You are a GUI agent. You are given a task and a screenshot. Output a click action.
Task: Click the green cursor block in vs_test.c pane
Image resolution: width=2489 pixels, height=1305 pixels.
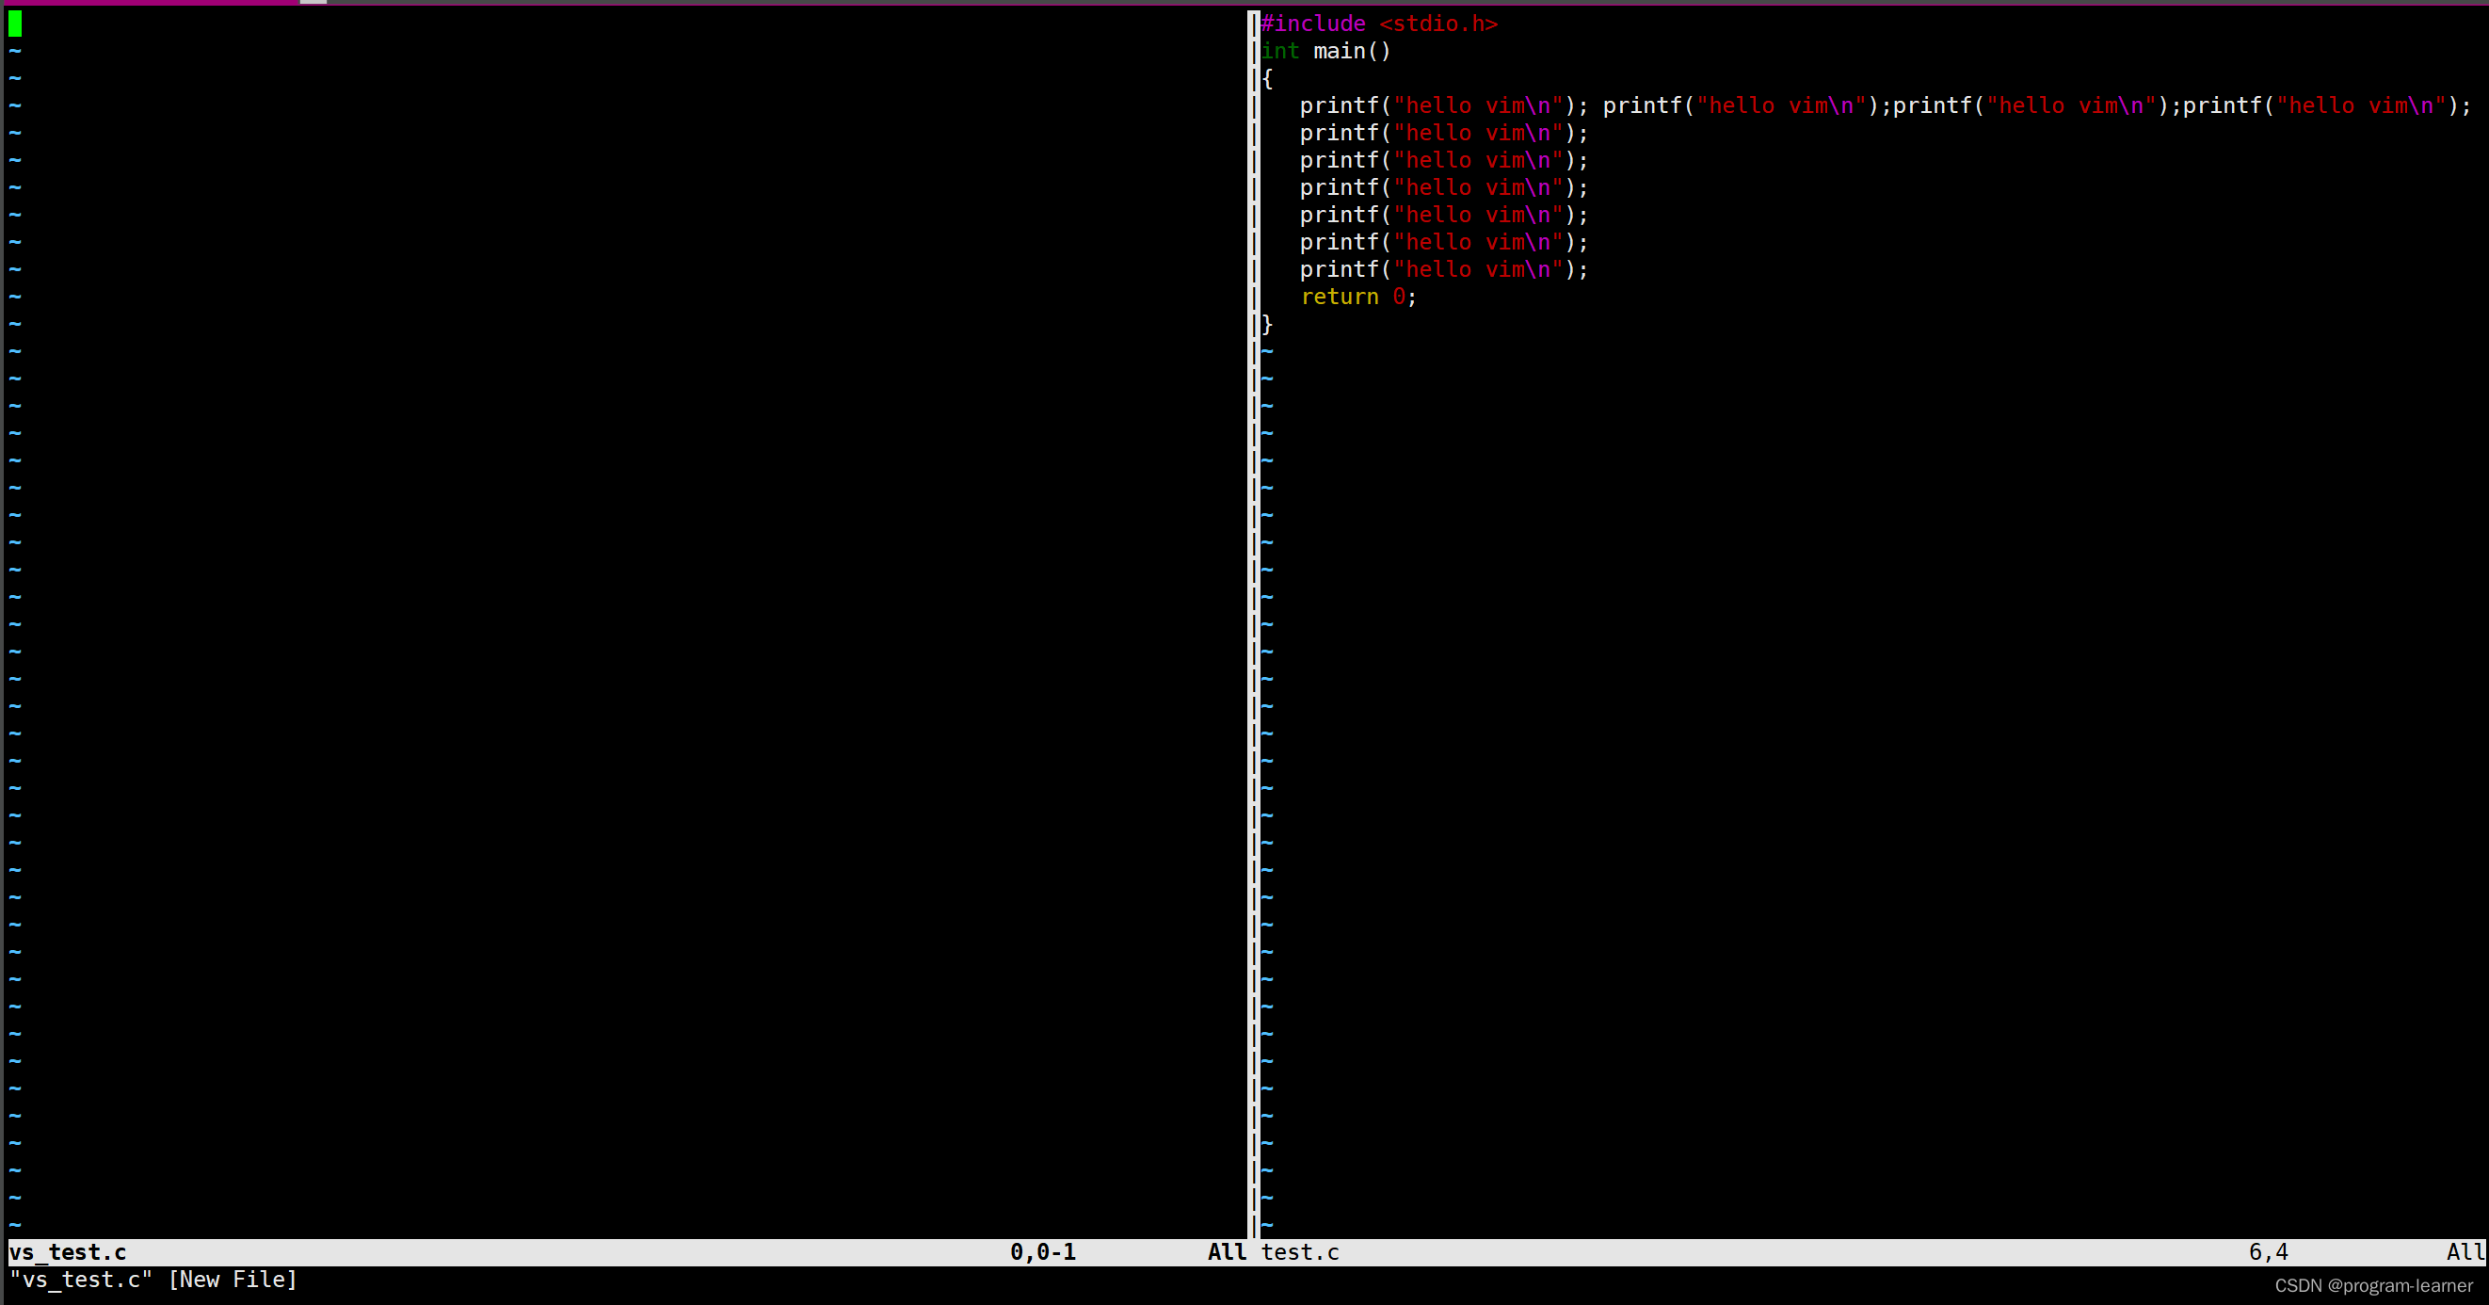coord(14,24)
